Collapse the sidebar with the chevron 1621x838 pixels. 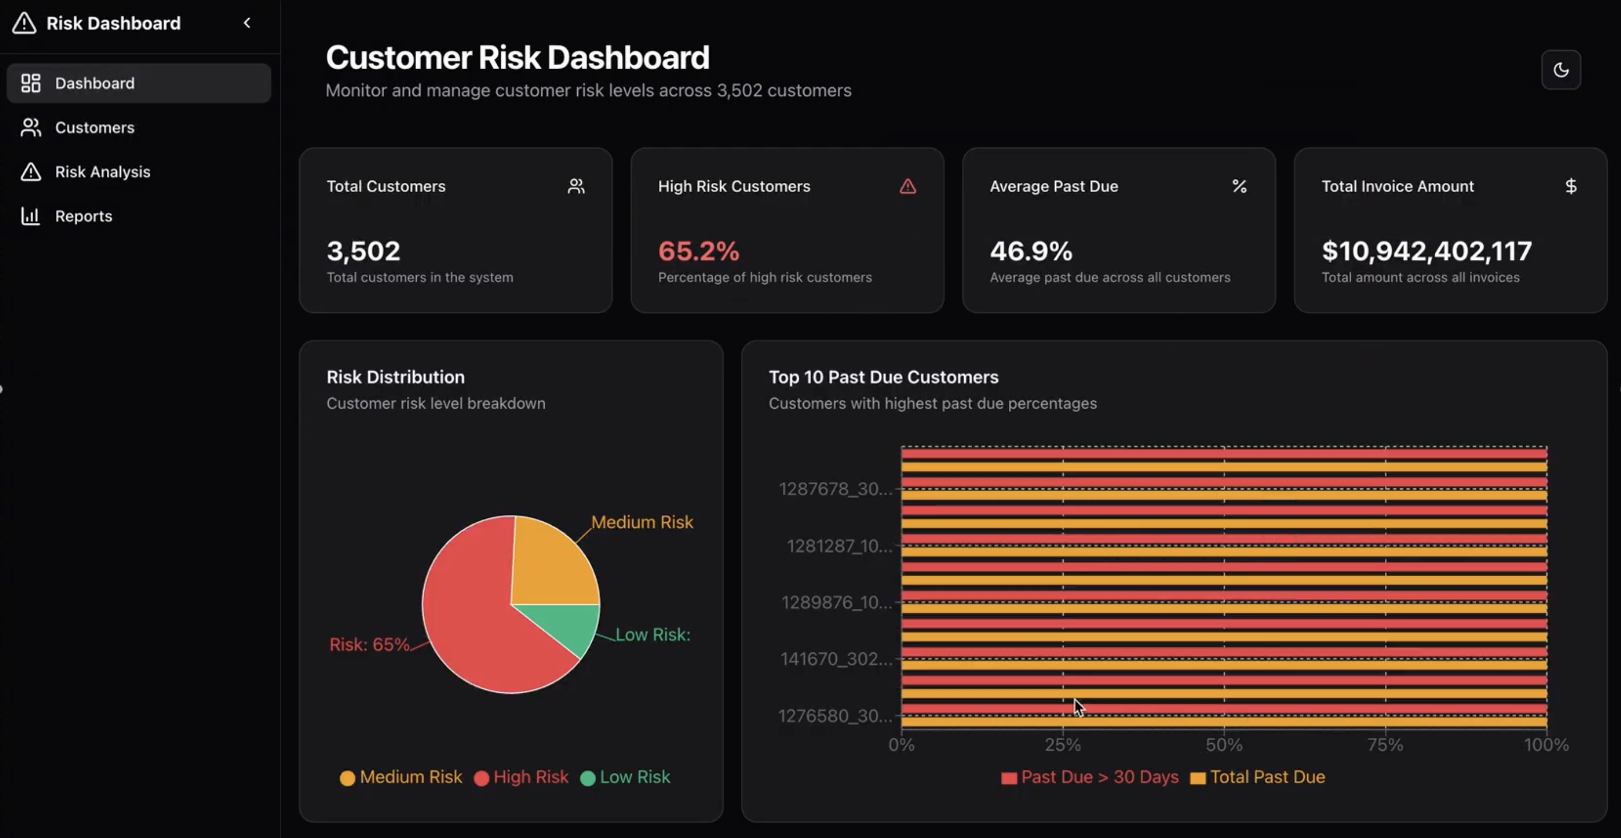(x=247, y=23)
